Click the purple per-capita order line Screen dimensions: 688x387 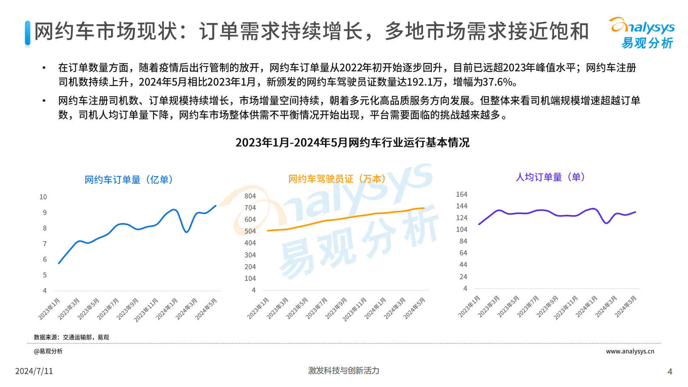pyautogui.click(x=557, y=216)
